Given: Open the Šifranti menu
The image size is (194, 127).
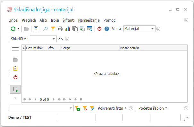Looking at the screenshot, I should coord(69,20).
